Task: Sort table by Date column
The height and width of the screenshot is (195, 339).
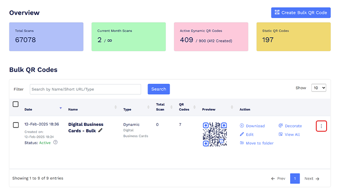Action: 61,108
